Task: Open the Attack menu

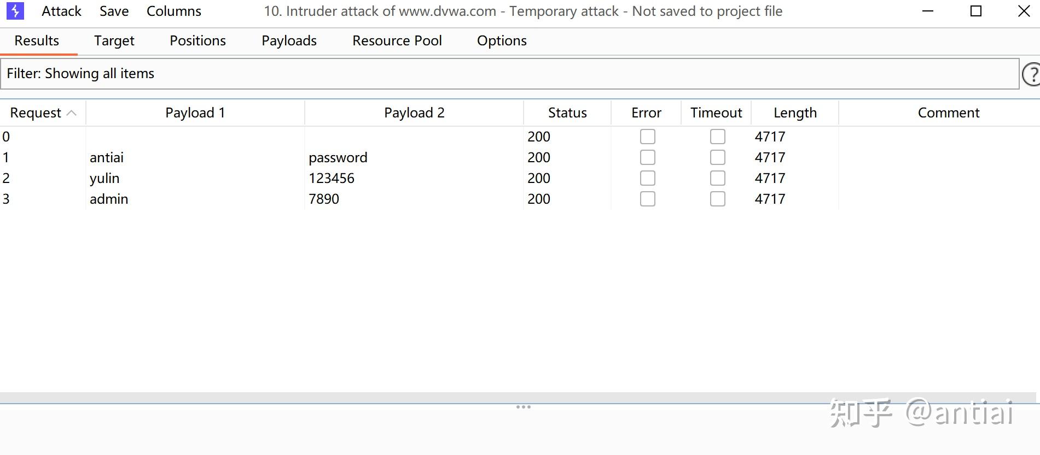Action: (x=61, y=11)
